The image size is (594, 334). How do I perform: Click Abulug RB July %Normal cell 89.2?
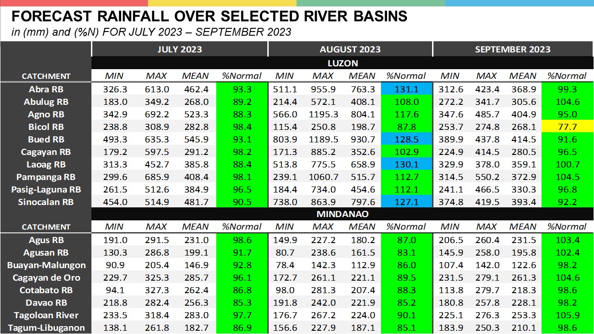point(241,102)
